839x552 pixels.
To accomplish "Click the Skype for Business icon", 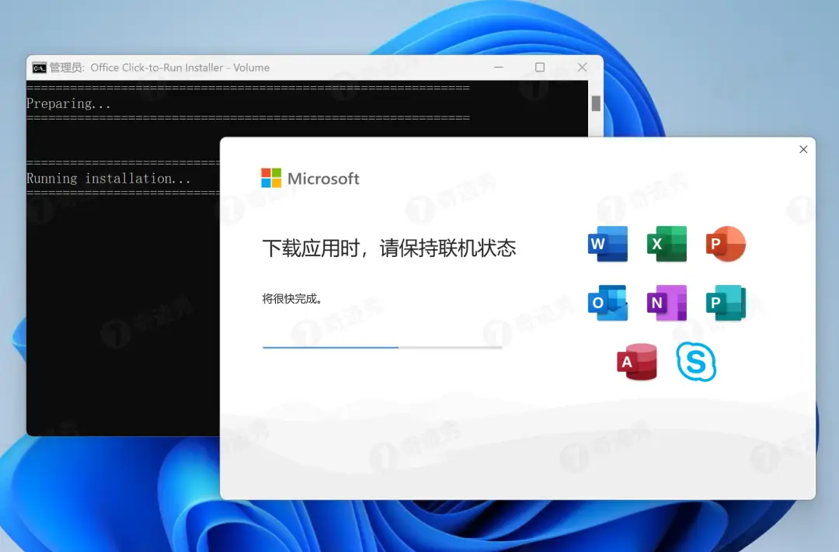I will pos(697,361).
